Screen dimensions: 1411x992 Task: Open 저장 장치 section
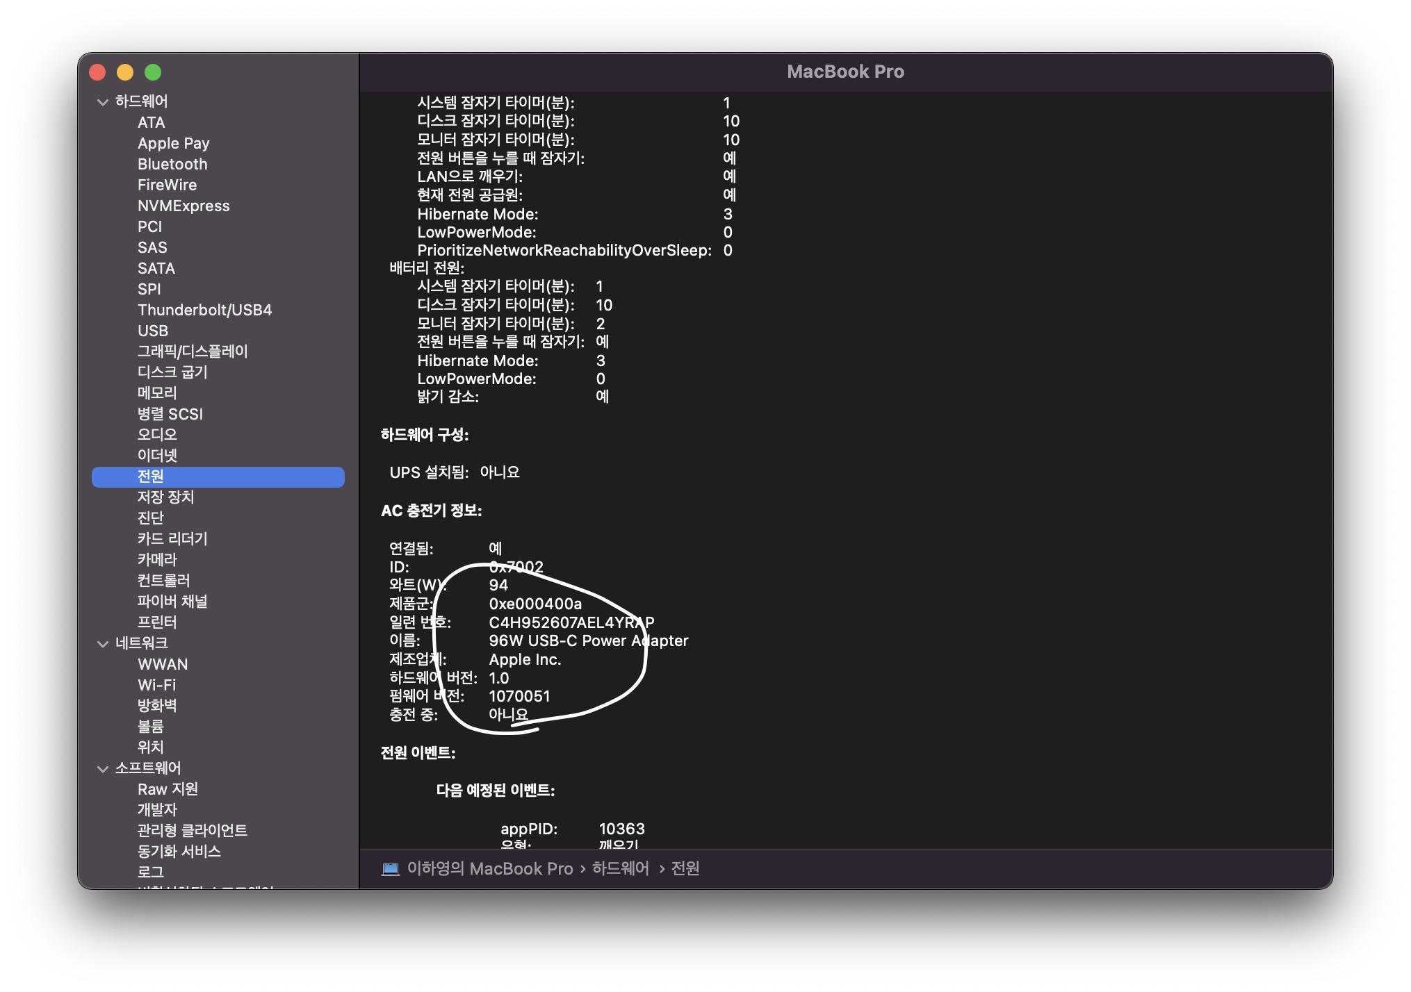(165, 497)
